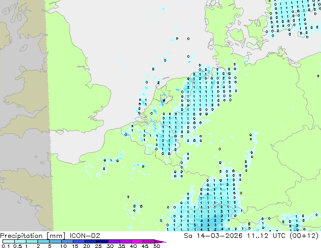Image resolution: width=321 pixels, height=248 pixels.
Task: Click the 'Sa 14-03-2026' date text
Action: 213,236
